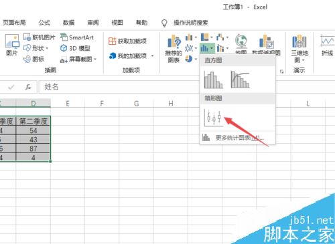This screenshot has width=335, height=244.
Task: Select column H header
Action: coord(171,103)
